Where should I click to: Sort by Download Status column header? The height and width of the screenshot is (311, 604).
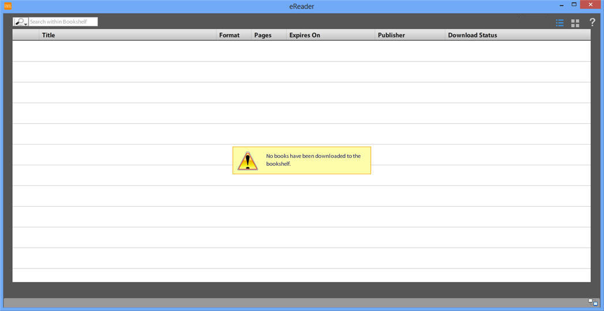[517, 35]
